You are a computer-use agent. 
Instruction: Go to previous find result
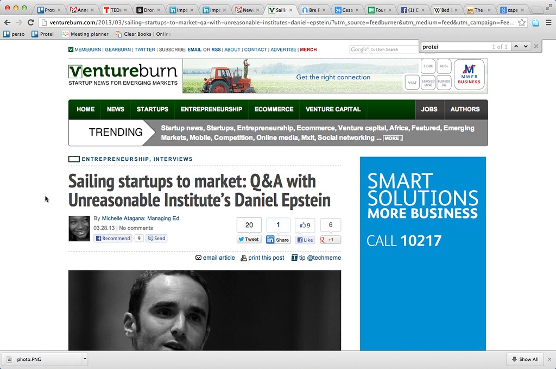click(516, 47)
